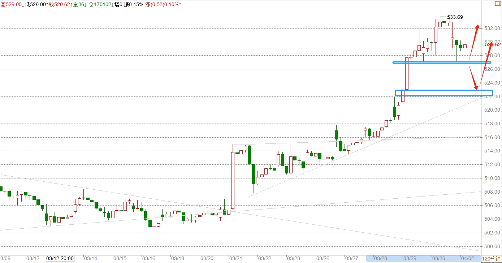The image size is (502, 263).
Task: Click the 03/23 date on time axis
Action: [x=294, y=259]
